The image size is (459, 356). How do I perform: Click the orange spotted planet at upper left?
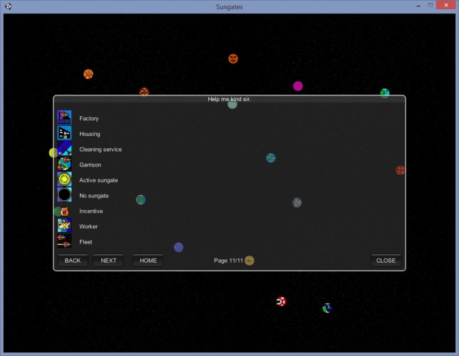pos(88,74)
